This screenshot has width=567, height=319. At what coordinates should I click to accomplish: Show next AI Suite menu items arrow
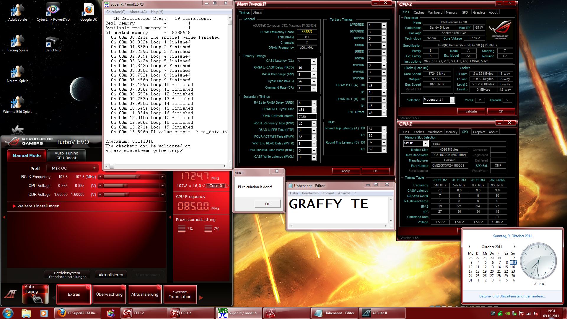pos(201,297)
